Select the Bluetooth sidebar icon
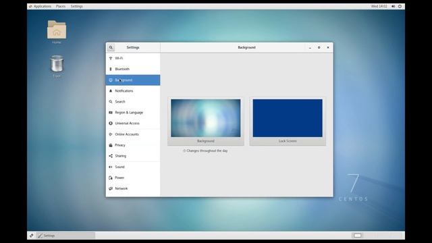432x243 pixels. tap(111, 69)
